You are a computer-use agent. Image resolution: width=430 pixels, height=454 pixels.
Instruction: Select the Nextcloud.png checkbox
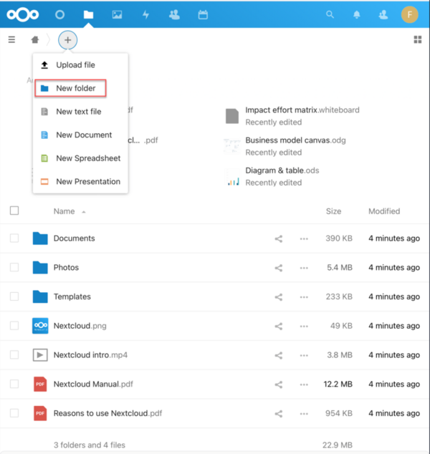[x=14, y=325]
